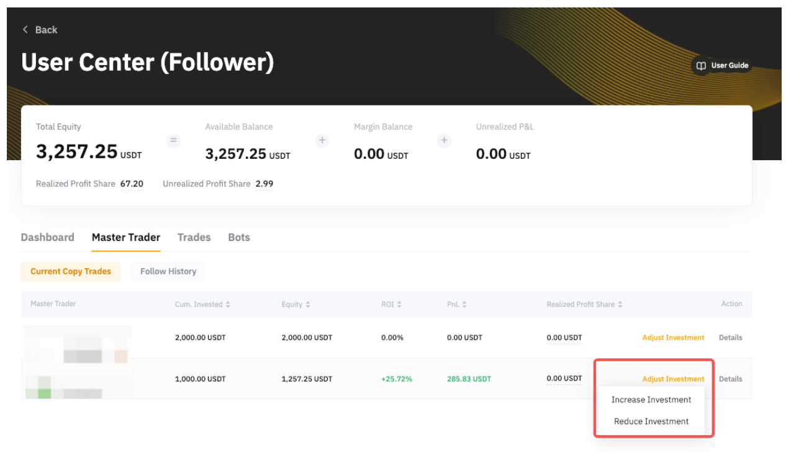
Task: Show Current Copy Trades list
Action: (71, 271)
